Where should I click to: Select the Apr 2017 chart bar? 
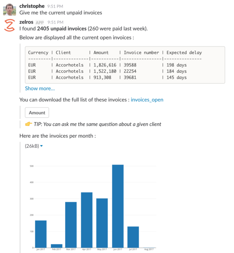(x=87, y=220)
